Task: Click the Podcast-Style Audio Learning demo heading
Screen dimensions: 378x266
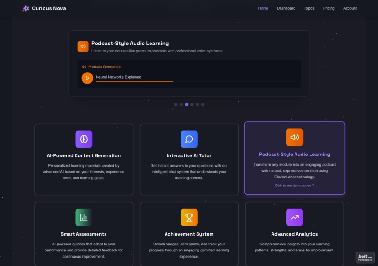Action: click(x=130, y=44)
